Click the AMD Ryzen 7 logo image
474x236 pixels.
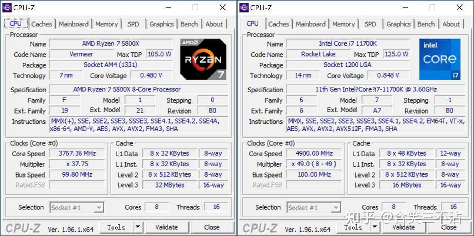(203, 59)
